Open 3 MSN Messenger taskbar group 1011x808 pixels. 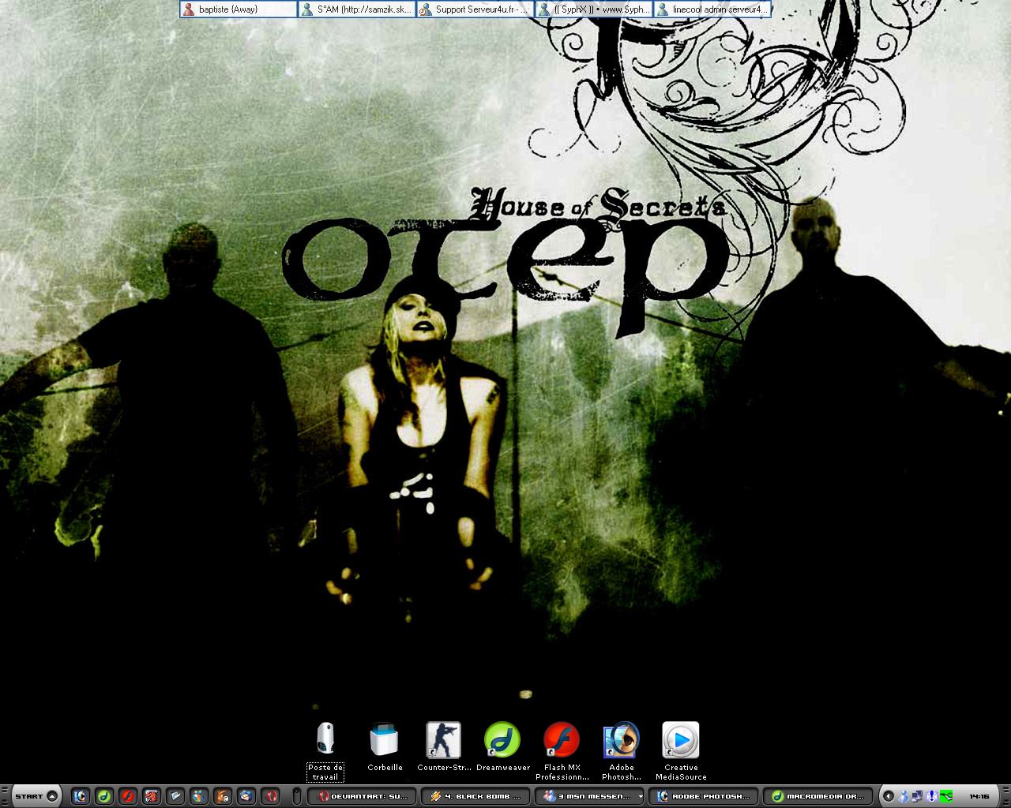click(x=589, y=796)
